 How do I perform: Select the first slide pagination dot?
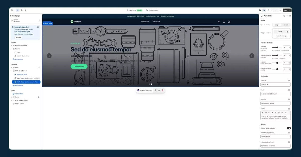[149, 84]
